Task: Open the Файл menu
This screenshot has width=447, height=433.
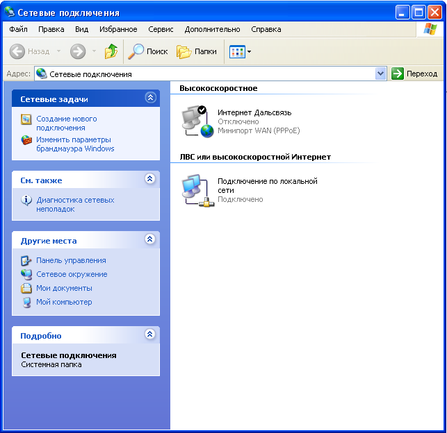Action: 19,29
